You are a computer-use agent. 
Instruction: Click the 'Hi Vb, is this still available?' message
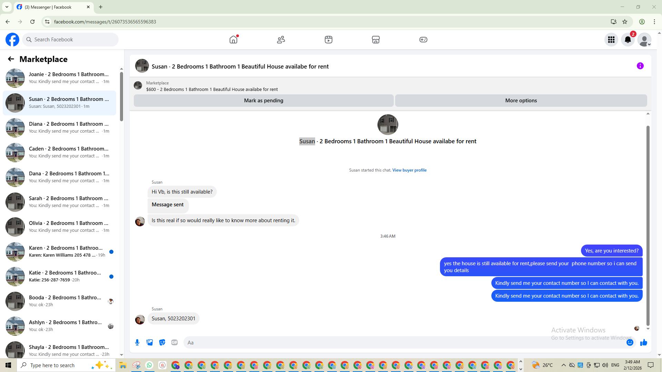tap(182, 192)
